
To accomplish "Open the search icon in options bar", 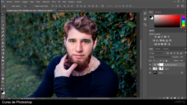I will 178,6.
